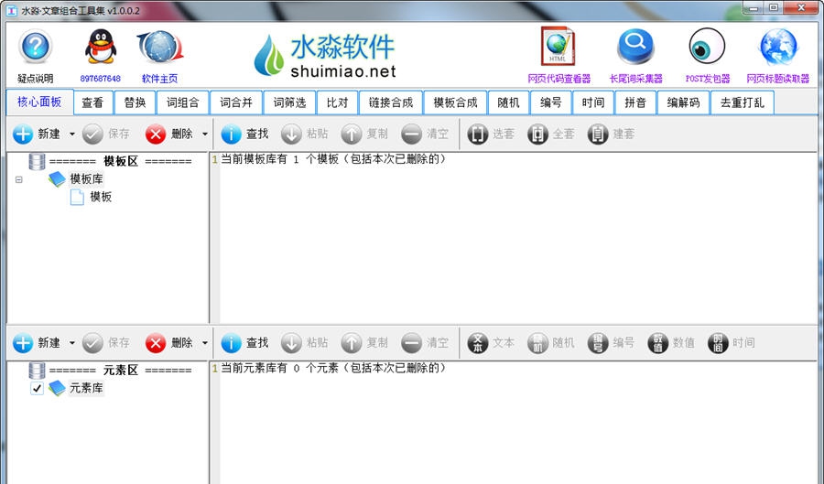The width and height of the screenshot is (824, 484).
Task: Click 查找 in element toolbar
Action: pos(244,343)
